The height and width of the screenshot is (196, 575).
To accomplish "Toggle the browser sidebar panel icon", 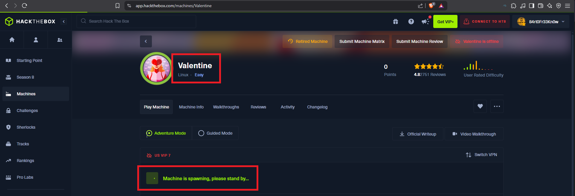I will 532,6.
